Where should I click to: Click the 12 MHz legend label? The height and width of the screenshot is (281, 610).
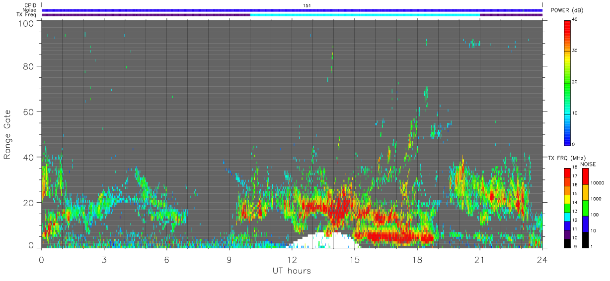point(575,220)
